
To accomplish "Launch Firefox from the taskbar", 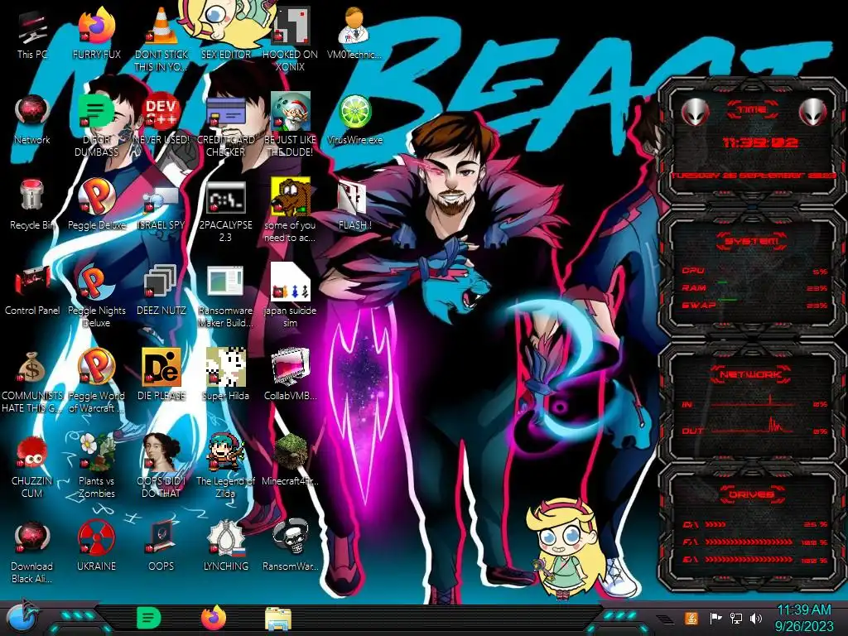I will pyautogui.click(x=214, y=618).
